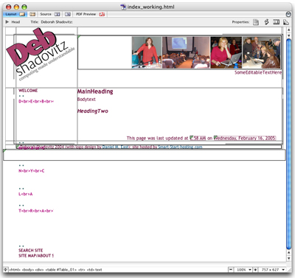Open the CSS editor icon
This screenshot has height=278, width=295.
266,22
